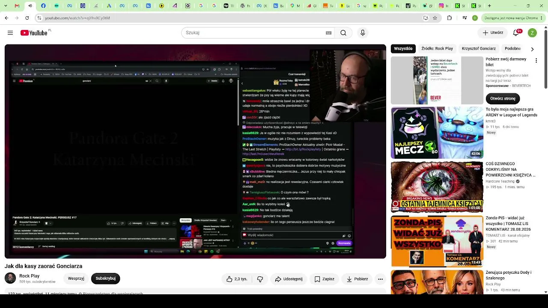Download the video with Pobierz
The width and height of the screenshot is (548, 308).
[x=357, y=279]
